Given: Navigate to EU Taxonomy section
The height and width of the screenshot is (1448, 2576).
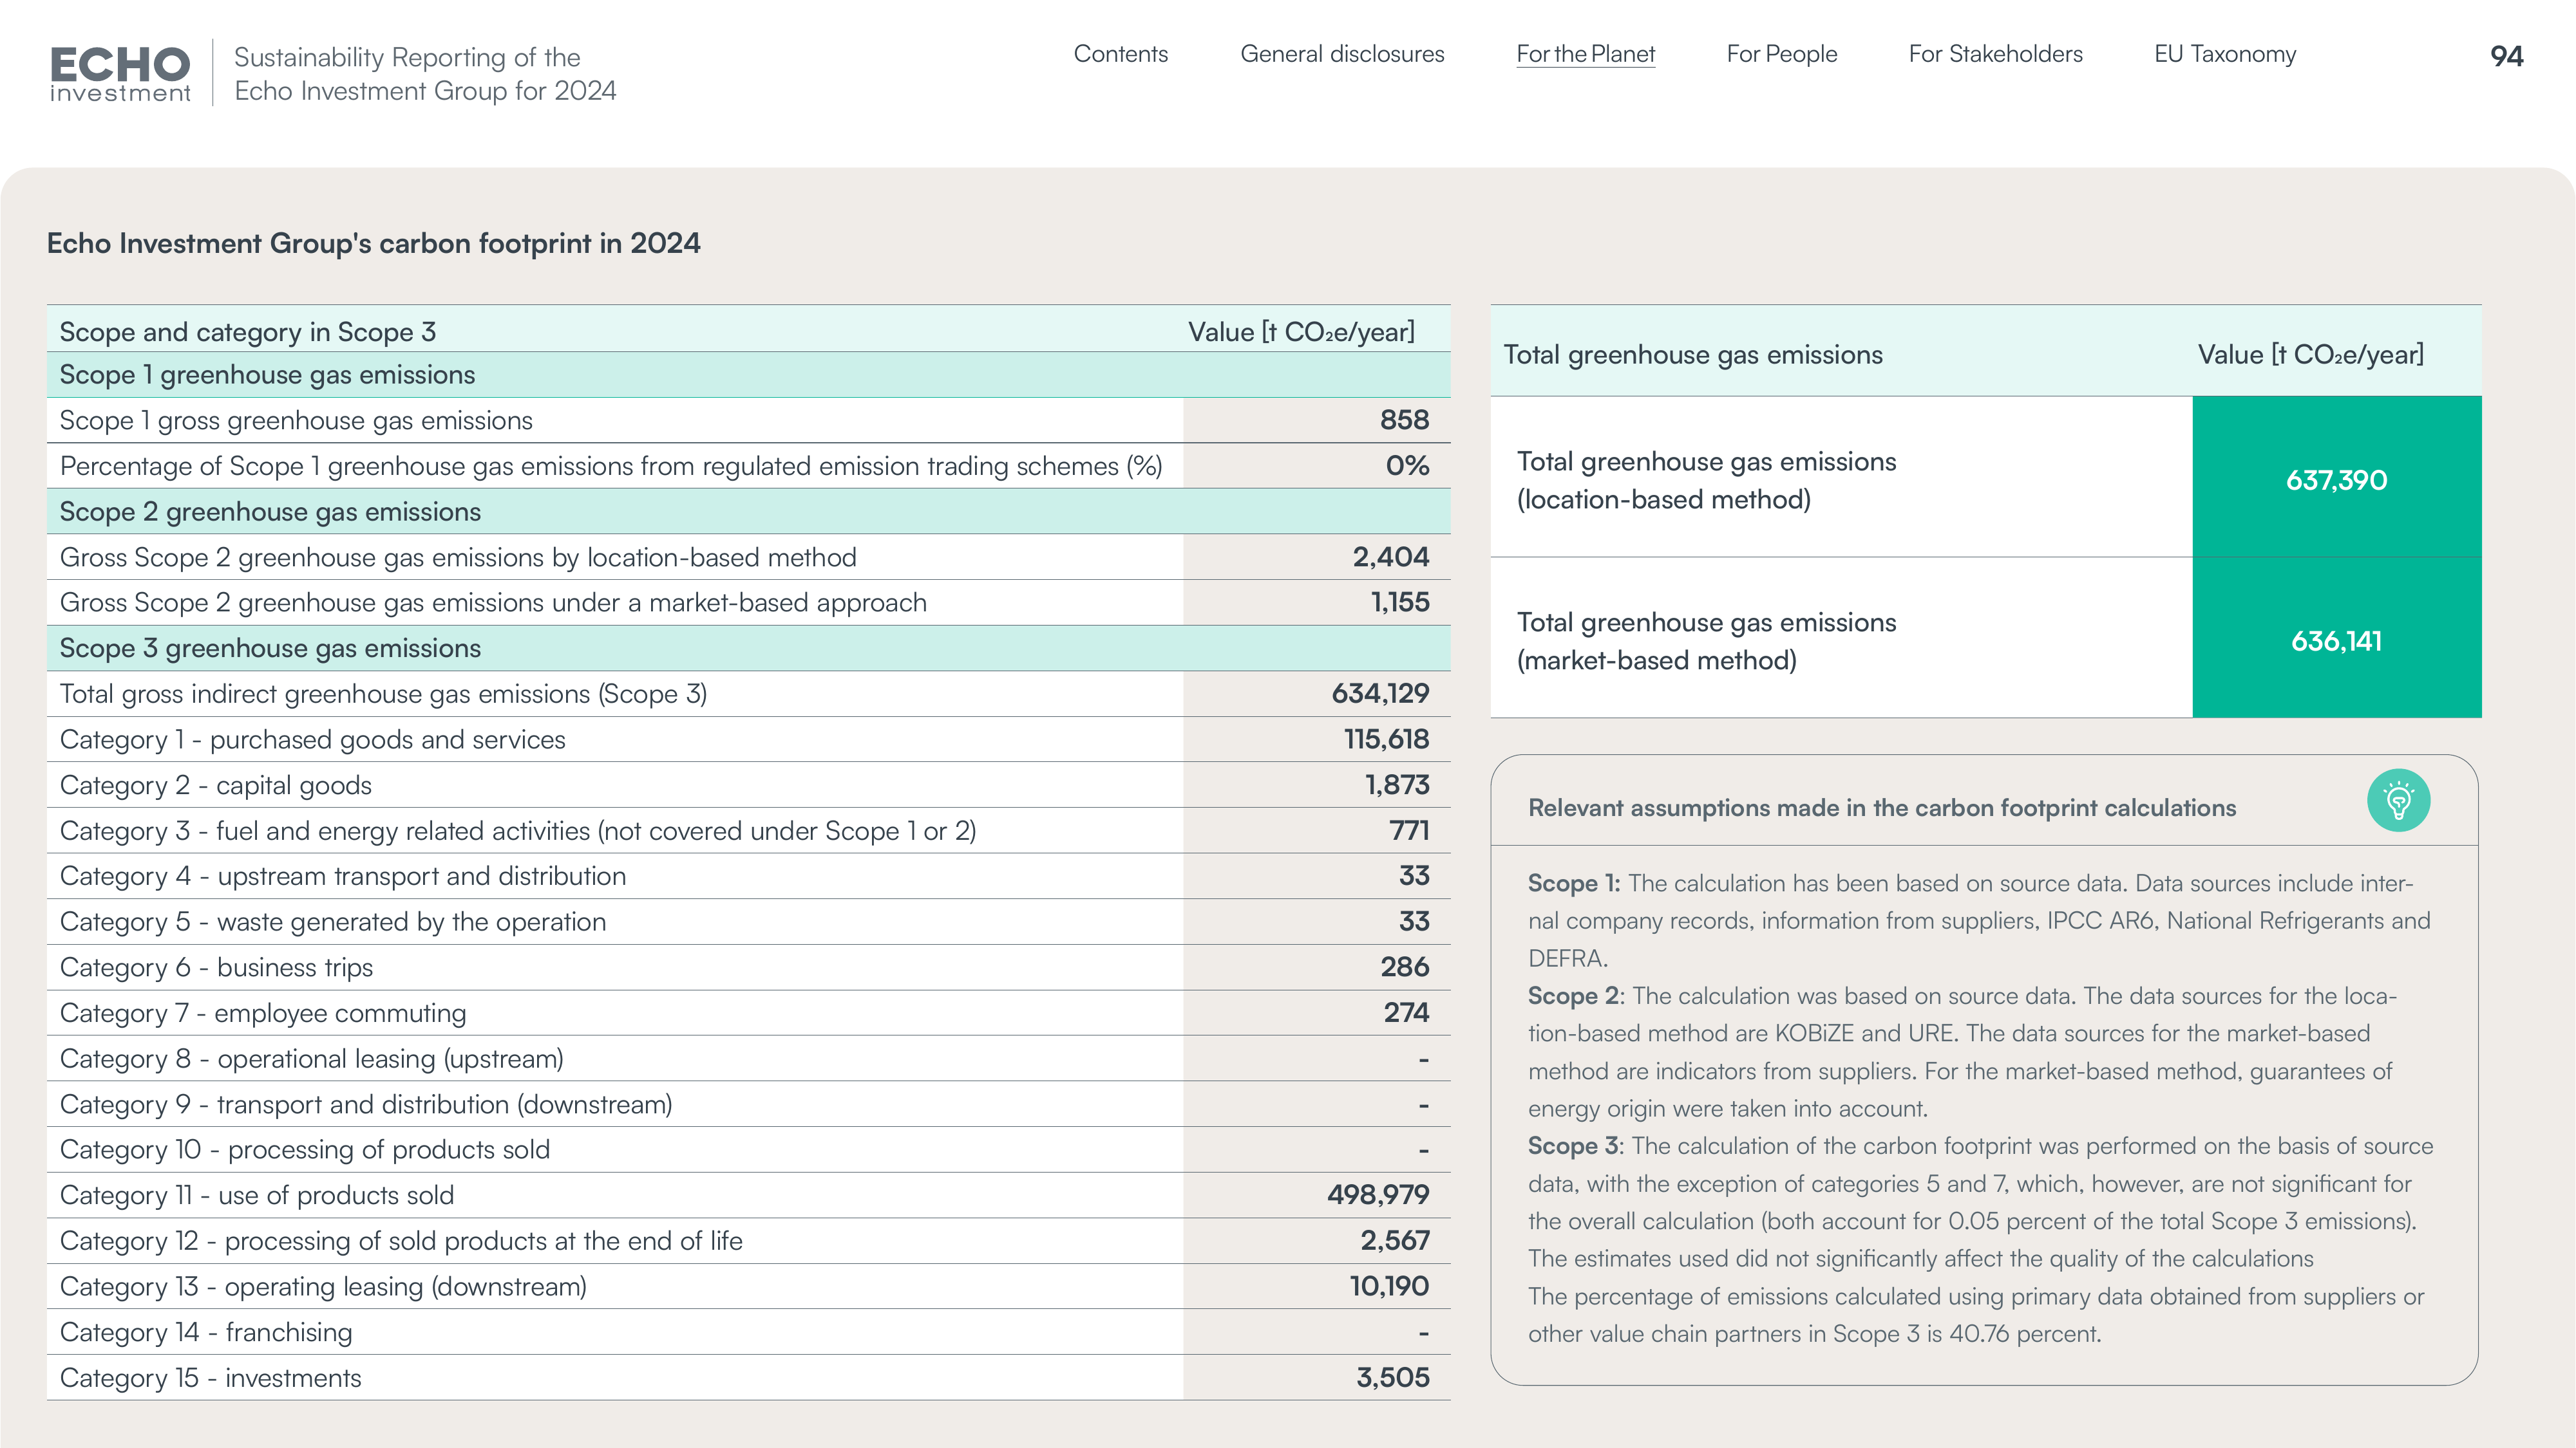Looking at the screenshot, I should (x=2225, y=54).
